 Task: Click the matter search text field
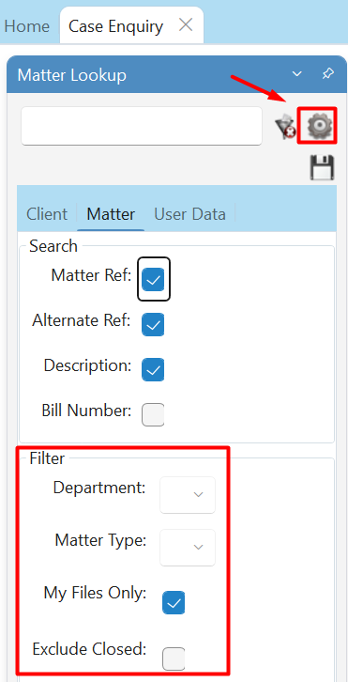pyautogui.click(x=142, y=126)
